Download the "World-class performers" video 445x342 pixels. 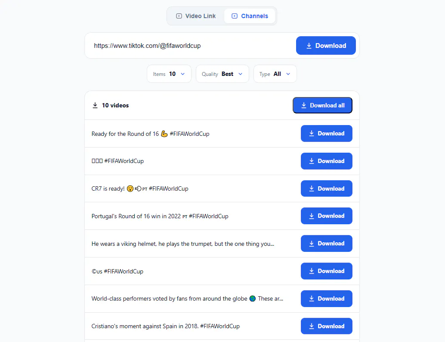[326, 298]
